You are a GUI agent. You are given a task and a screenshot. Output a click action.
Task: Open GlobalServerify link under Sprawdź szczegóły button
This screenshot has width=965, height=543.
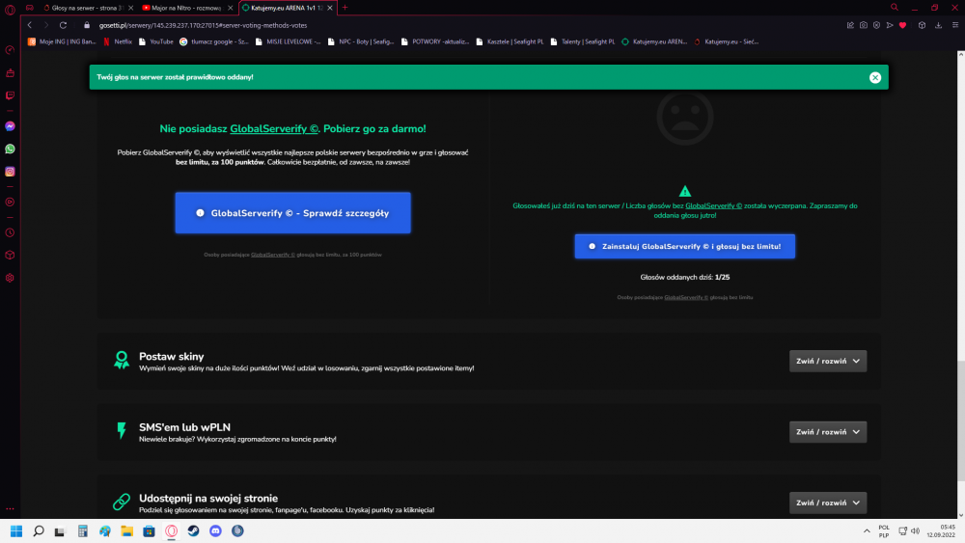pos(273,255)
